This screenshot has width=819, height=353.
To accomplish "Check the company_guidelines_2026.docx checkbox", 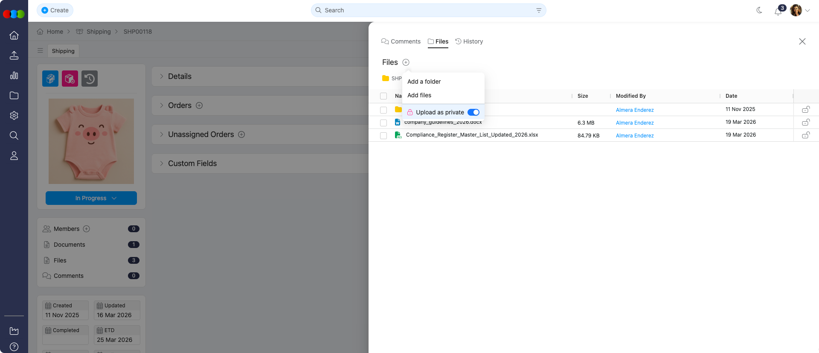I will click(x=383, y=123).
